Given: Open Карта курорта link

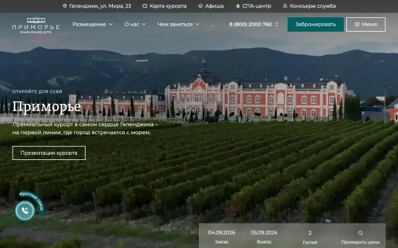Looking at the screenshot, I should click(x=168, y=6).
